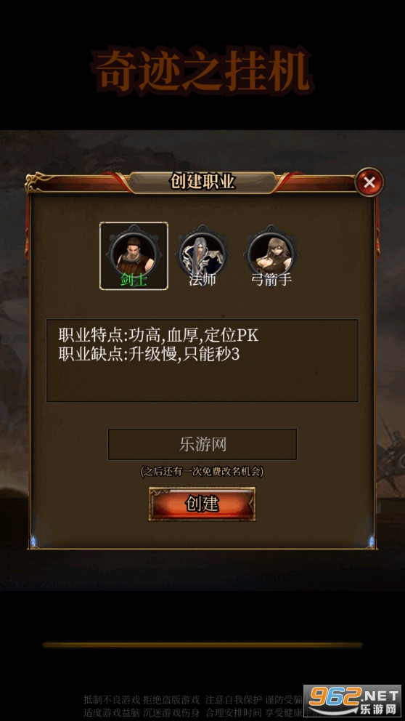Click the free rename notice text
The image size is (405, 721).
click(202, 471)
